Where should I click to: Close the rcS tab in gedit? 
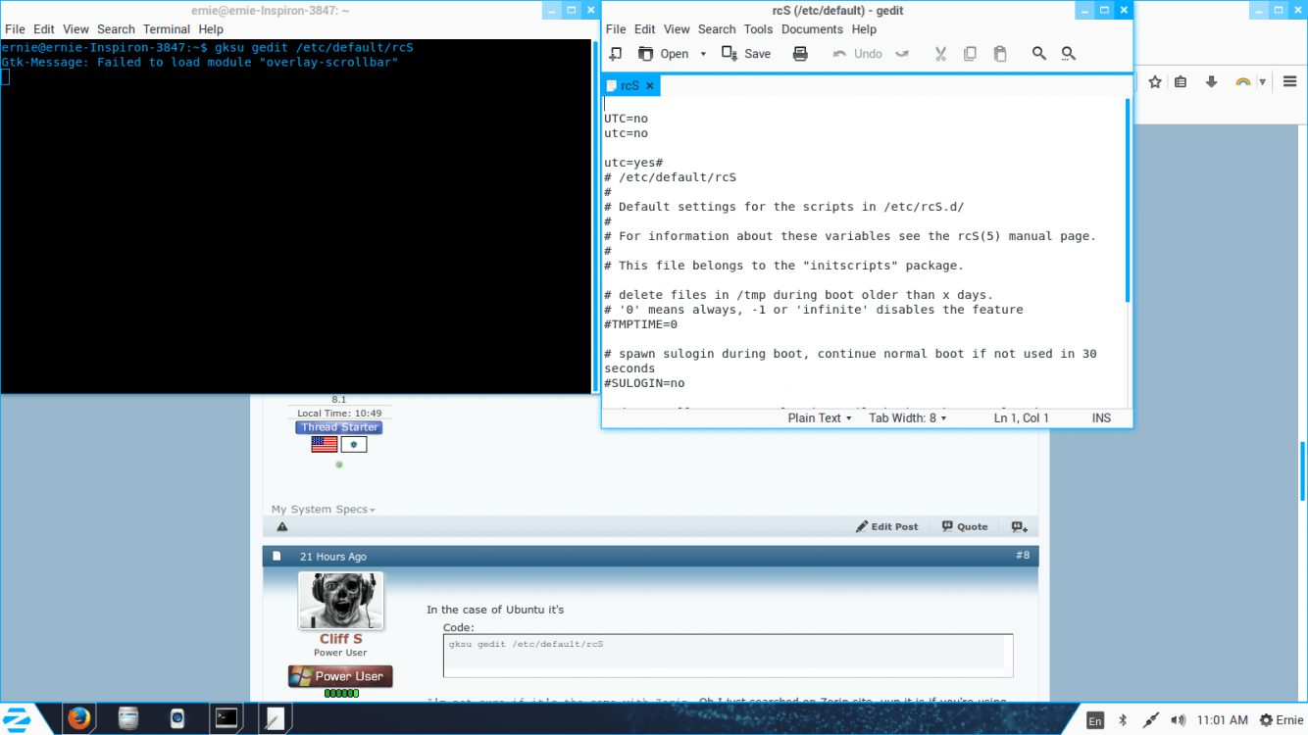[649, 86]
